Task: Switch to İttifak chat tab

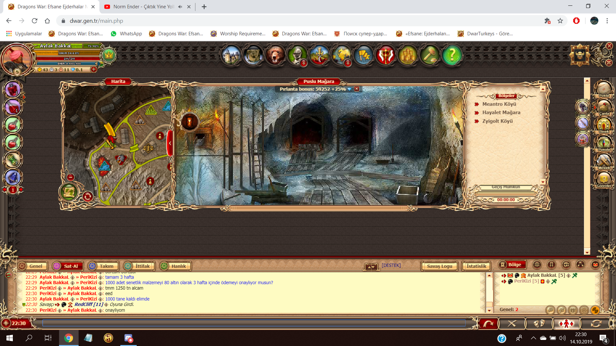Action: pyautogui.click(x=139, y=266)
